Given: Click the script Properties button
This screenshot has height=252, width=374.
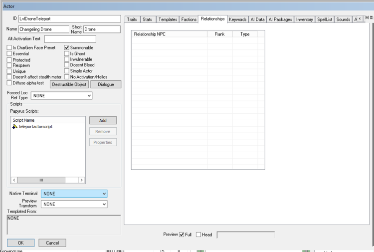Looking at the screenshot, I should (x=103, y=142).
